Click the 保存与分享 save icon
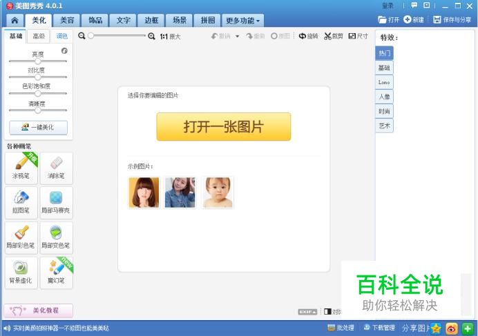Viewport: 478px width, 336px height. [x=437, y=19]
